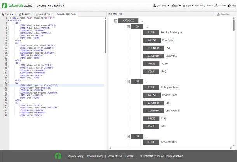The height and width of the screenshot is (162, 237).
Task: Click the Download button
Action: (223, 14)
